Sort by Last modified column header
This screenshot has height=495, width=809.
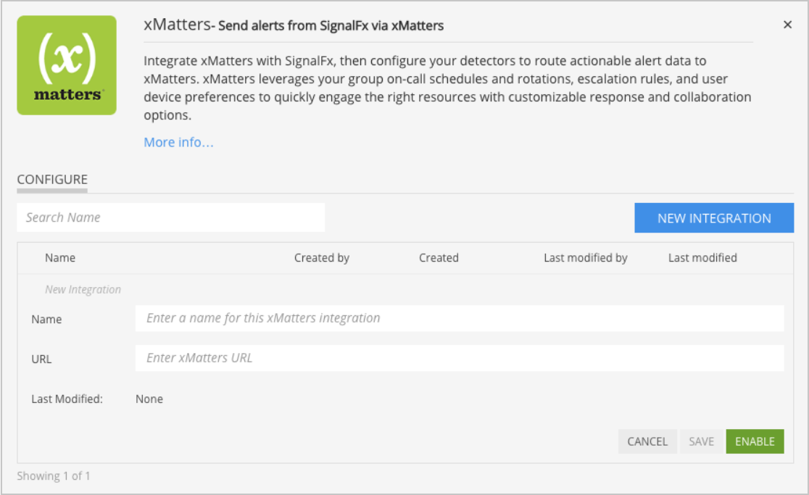tap(702, 258)
